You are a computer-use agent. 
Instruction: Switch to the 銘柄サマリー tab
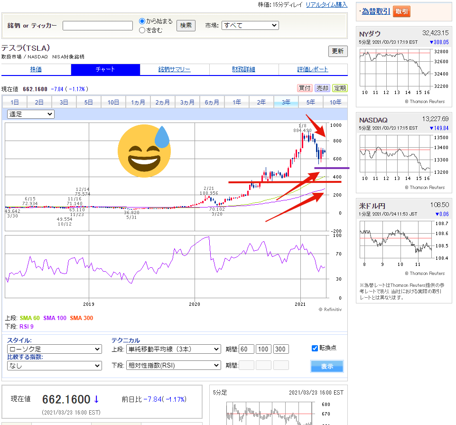[175, 69]
